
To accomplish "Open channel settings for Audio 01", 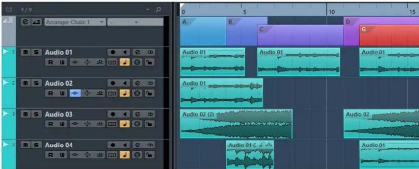I will coord(138,53).
